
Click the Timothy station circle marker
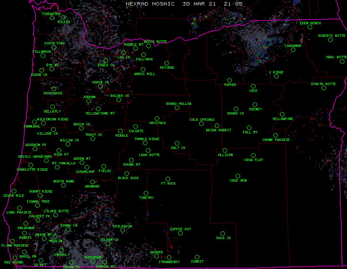coord(146,193)
